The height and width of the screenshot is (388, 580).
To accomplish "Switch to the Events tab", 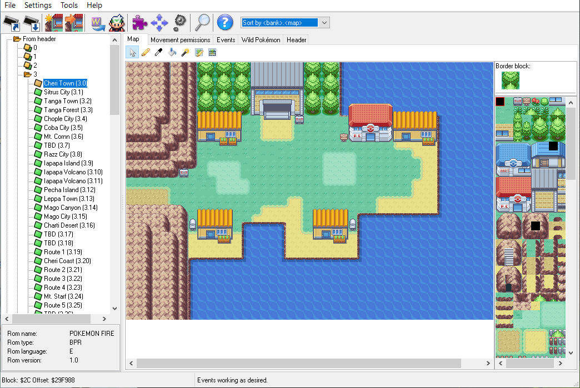I will (x=226, y=40).
